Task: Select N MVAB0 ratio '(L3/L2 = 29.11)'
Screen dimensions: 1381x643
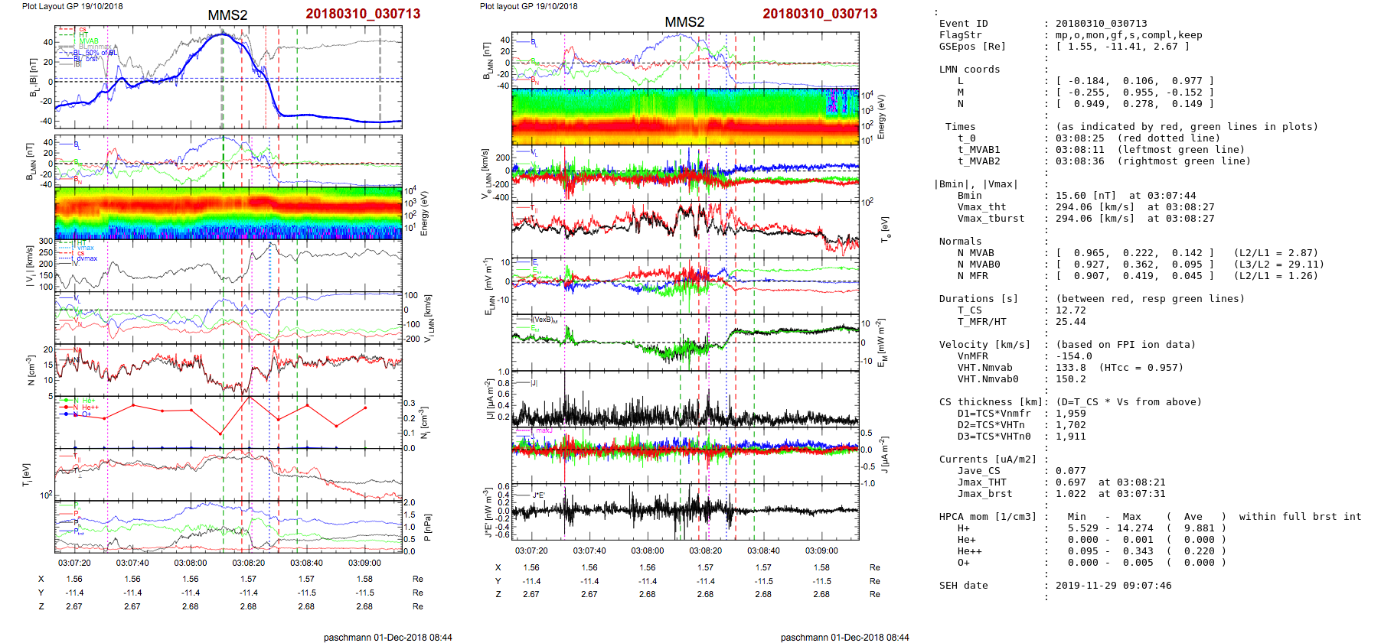Action: [1279, 265]
